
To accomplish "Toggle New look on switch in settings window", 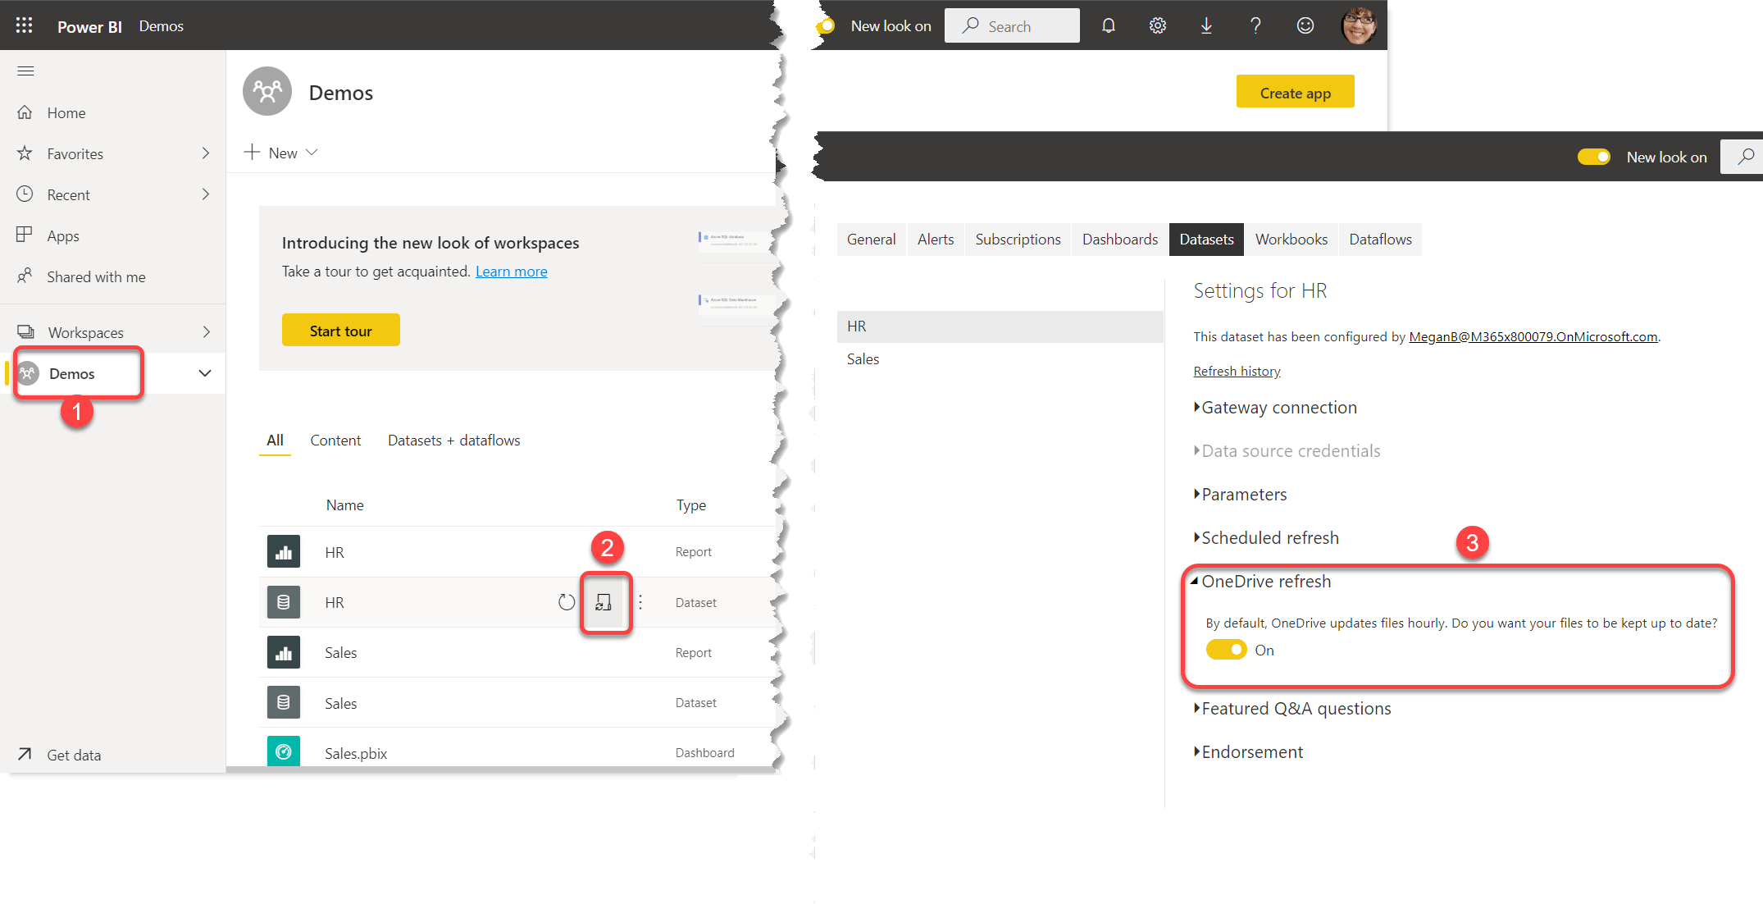I will (1594, 157).
